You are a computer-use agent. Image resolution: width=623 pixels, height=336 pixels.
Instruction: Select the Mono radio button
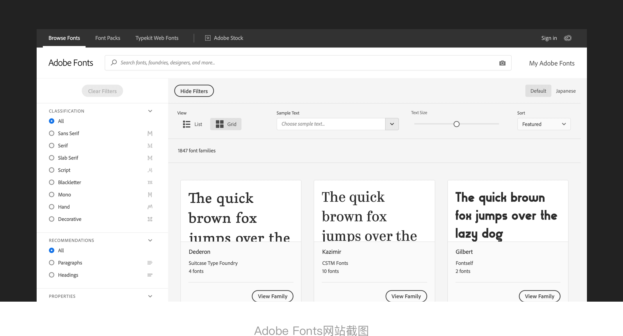[51, 194]
